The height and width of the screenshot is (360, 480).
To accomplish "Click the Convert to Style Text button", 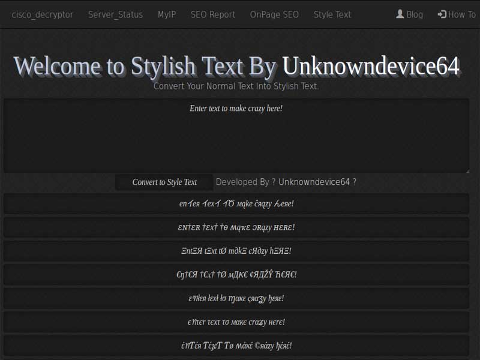I will coord(165,182).
